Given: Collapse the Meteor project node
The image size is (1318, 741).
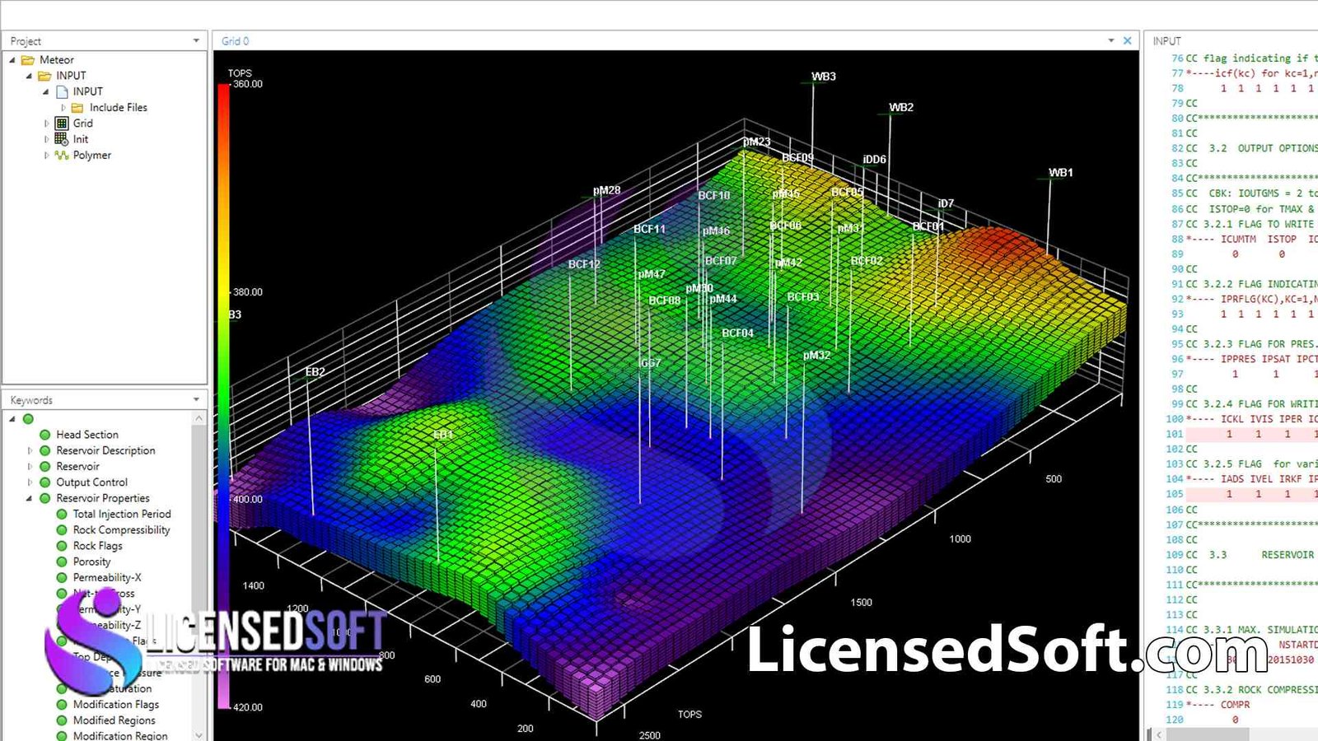Looking at the screenshot, I should click(x=12, y=60).
